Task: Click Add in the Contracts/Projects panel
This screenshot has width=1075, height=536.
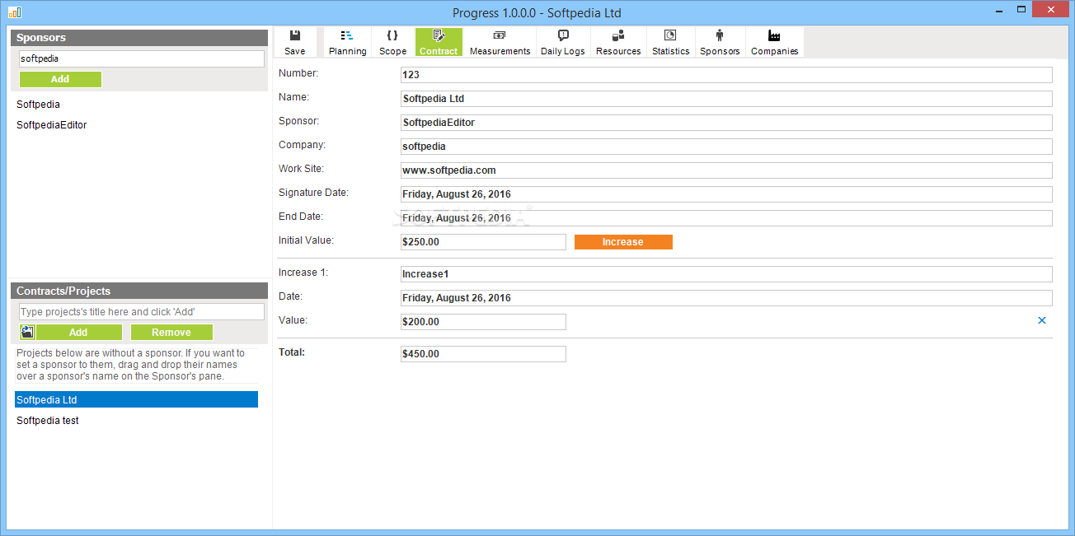Action: 78,333
